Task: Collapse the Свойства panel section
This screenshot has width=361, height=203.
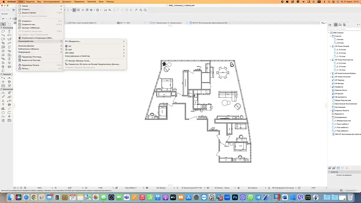Action: (329, 172)
